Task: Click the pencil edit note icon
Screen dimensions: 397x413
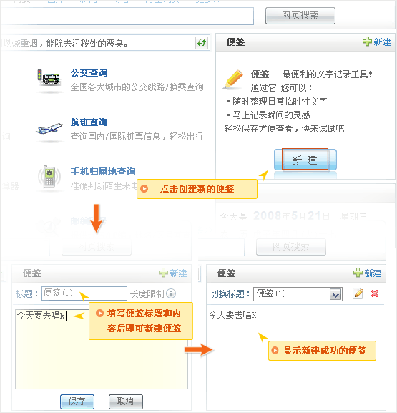Action: tap(358, 293)
